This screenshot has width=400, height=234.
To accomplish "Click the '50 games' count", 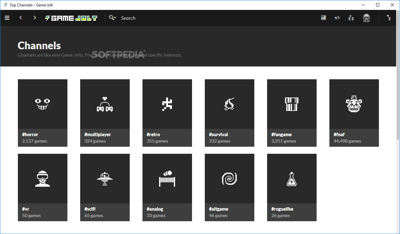I will click(x=32, y=215).
